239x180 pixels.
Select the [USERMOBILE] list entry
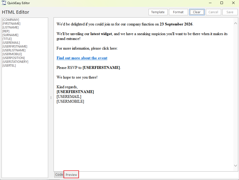(x=12, y=54)
